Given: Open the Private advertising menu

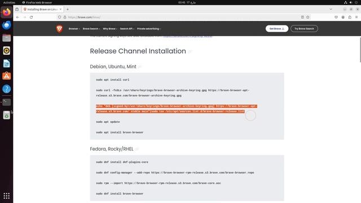Looking at the screenshot, I should tap(149, 29).
